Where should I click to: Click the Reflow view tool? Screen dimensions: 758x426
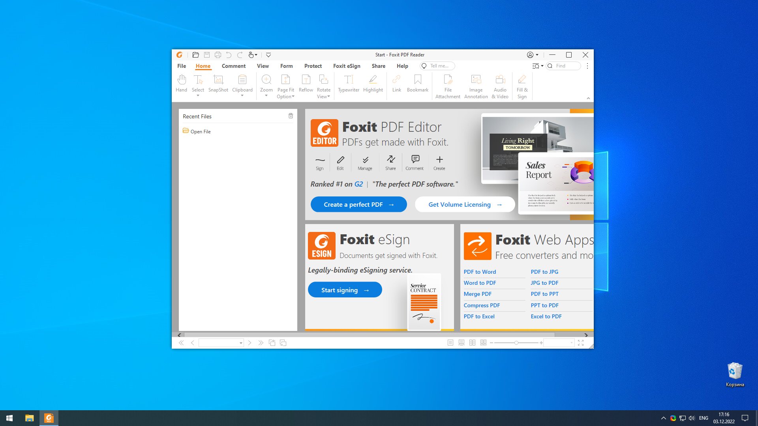306,84
